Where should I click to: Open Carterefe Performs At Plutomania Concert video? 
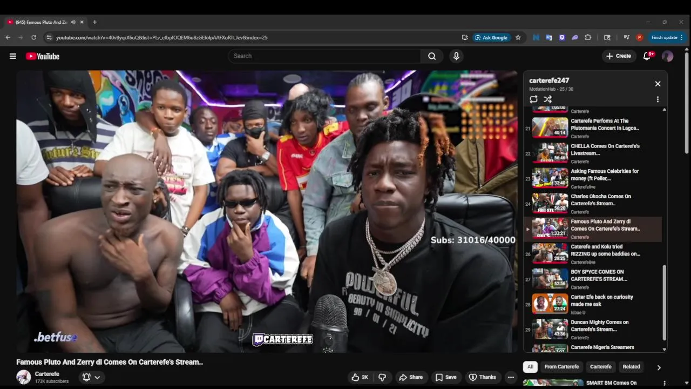(592, 128)
